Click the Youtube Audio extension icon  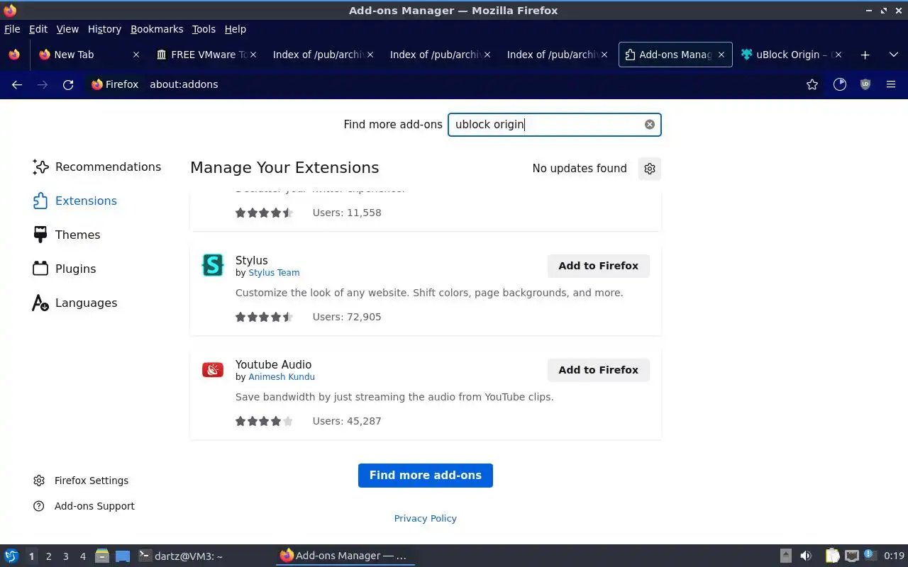tap(213, 369)
